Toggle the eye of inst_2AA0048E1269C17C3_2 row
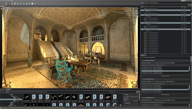 pyautogui.click(x=182, y=23)
